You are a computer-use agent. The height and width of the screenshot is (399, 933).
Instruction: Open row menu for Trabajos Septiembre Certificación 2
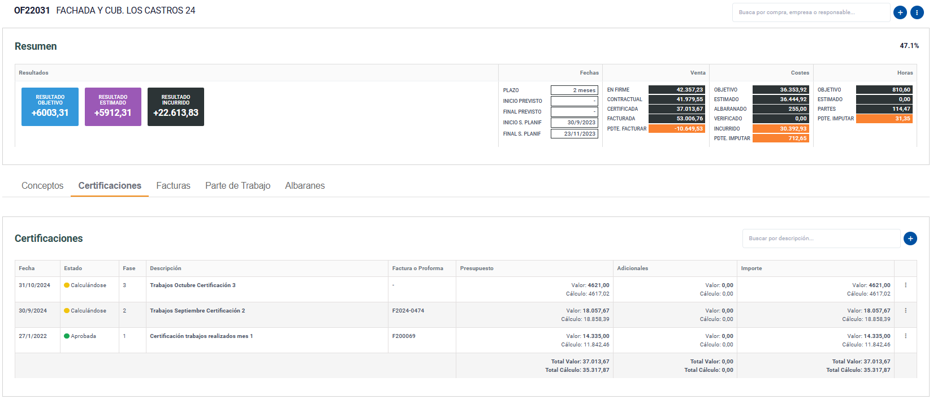click(905, 311)
